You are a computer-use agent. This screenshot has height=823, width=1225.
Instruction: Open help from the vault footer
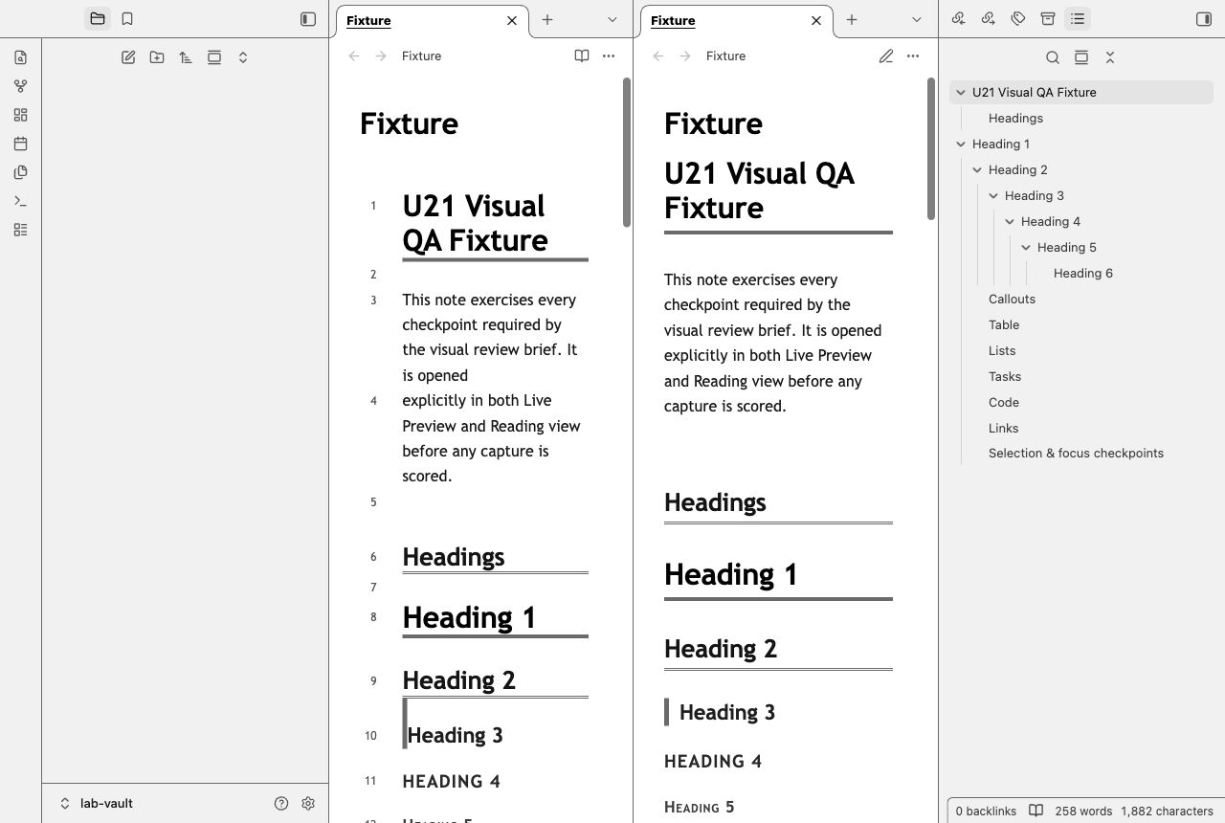point(281,804)
